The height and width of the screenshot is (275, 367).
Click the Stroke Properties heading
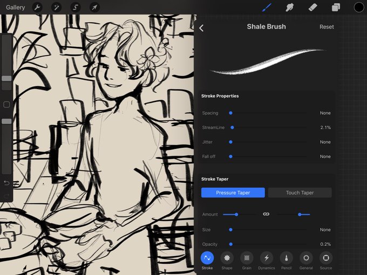pos(220,96)
